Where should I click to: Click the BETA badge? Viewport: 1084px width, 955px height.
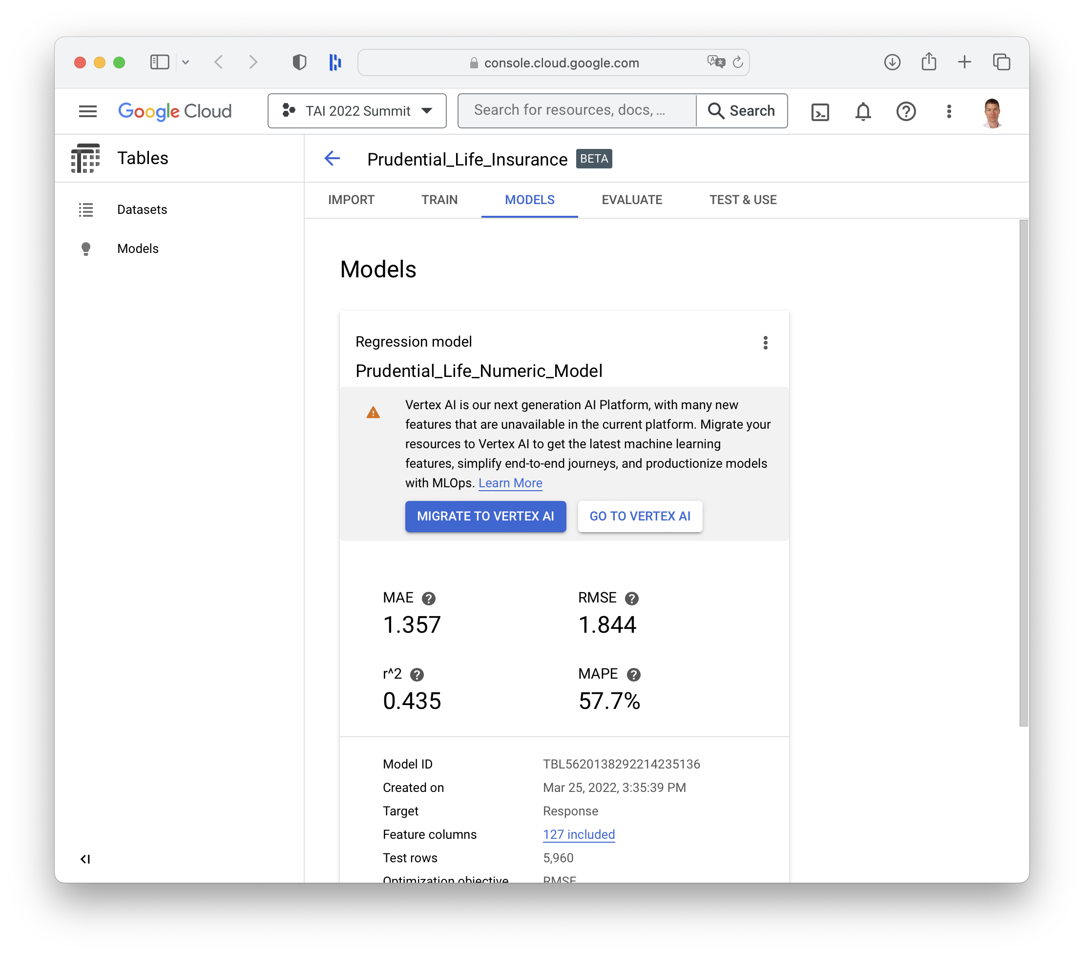[x=594, y=159]
